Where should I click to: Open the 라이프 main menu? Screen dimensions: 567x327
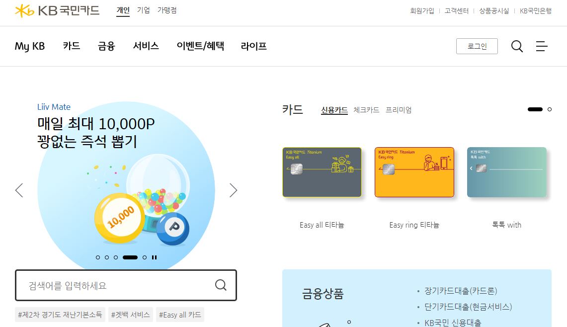[253, 46]
